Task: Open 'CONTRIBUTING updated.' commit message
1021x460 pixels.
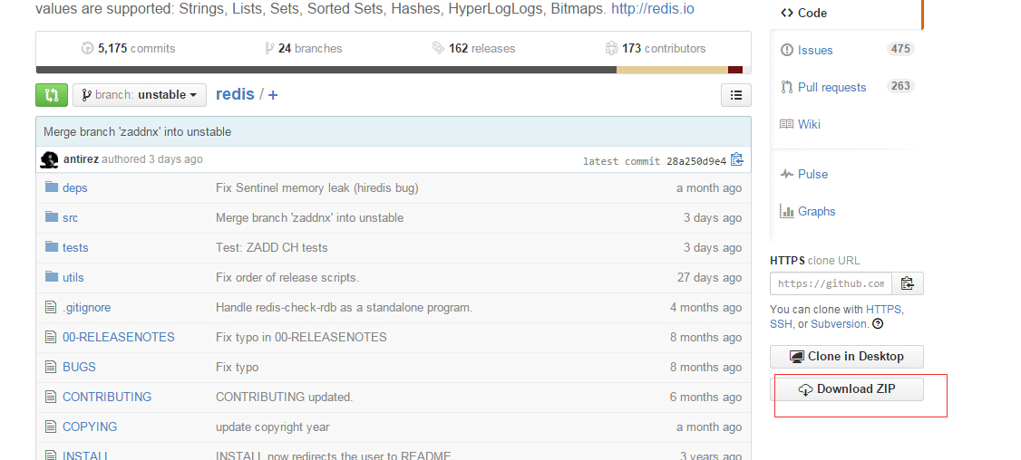Action: pyautogui.click(x=284, y=397)
